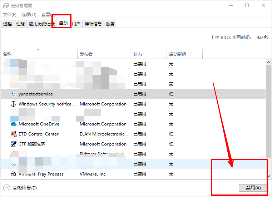
Task: Sort by the 发布者 column header
Action: [x=104, y=54]
